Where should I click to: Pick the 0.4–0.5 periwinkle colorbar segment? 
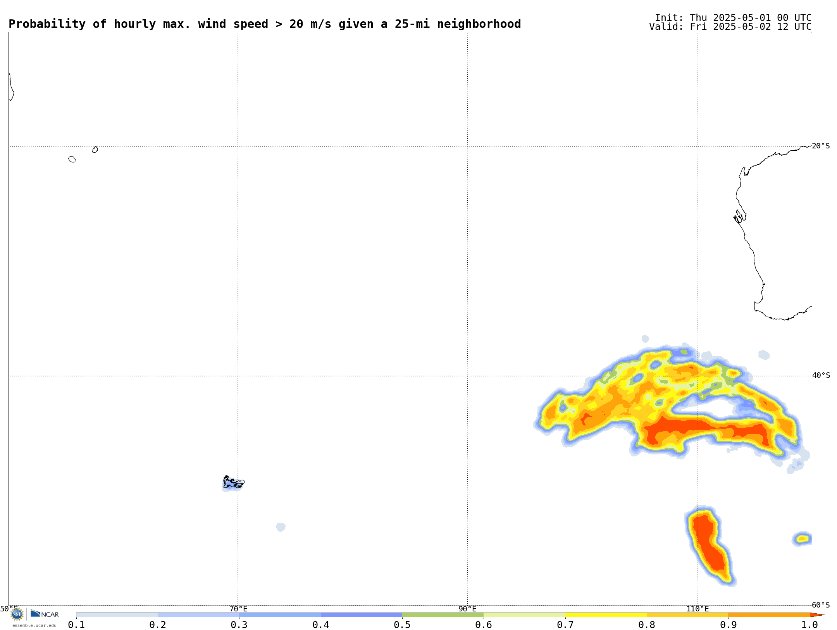click(x=362, y=615)
